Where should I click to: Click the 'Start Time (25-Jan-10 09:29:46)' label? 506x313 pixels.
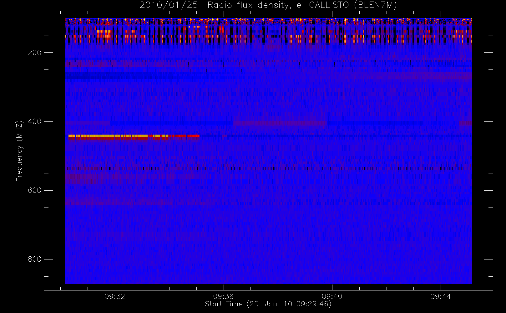tap(268, 304)
